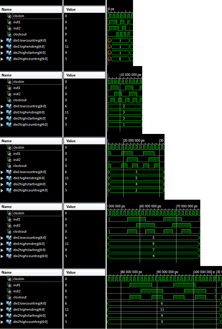Expand div2highstartreg[4:0] in the second panel
222x329 pixels.
(x=2, y=118)
